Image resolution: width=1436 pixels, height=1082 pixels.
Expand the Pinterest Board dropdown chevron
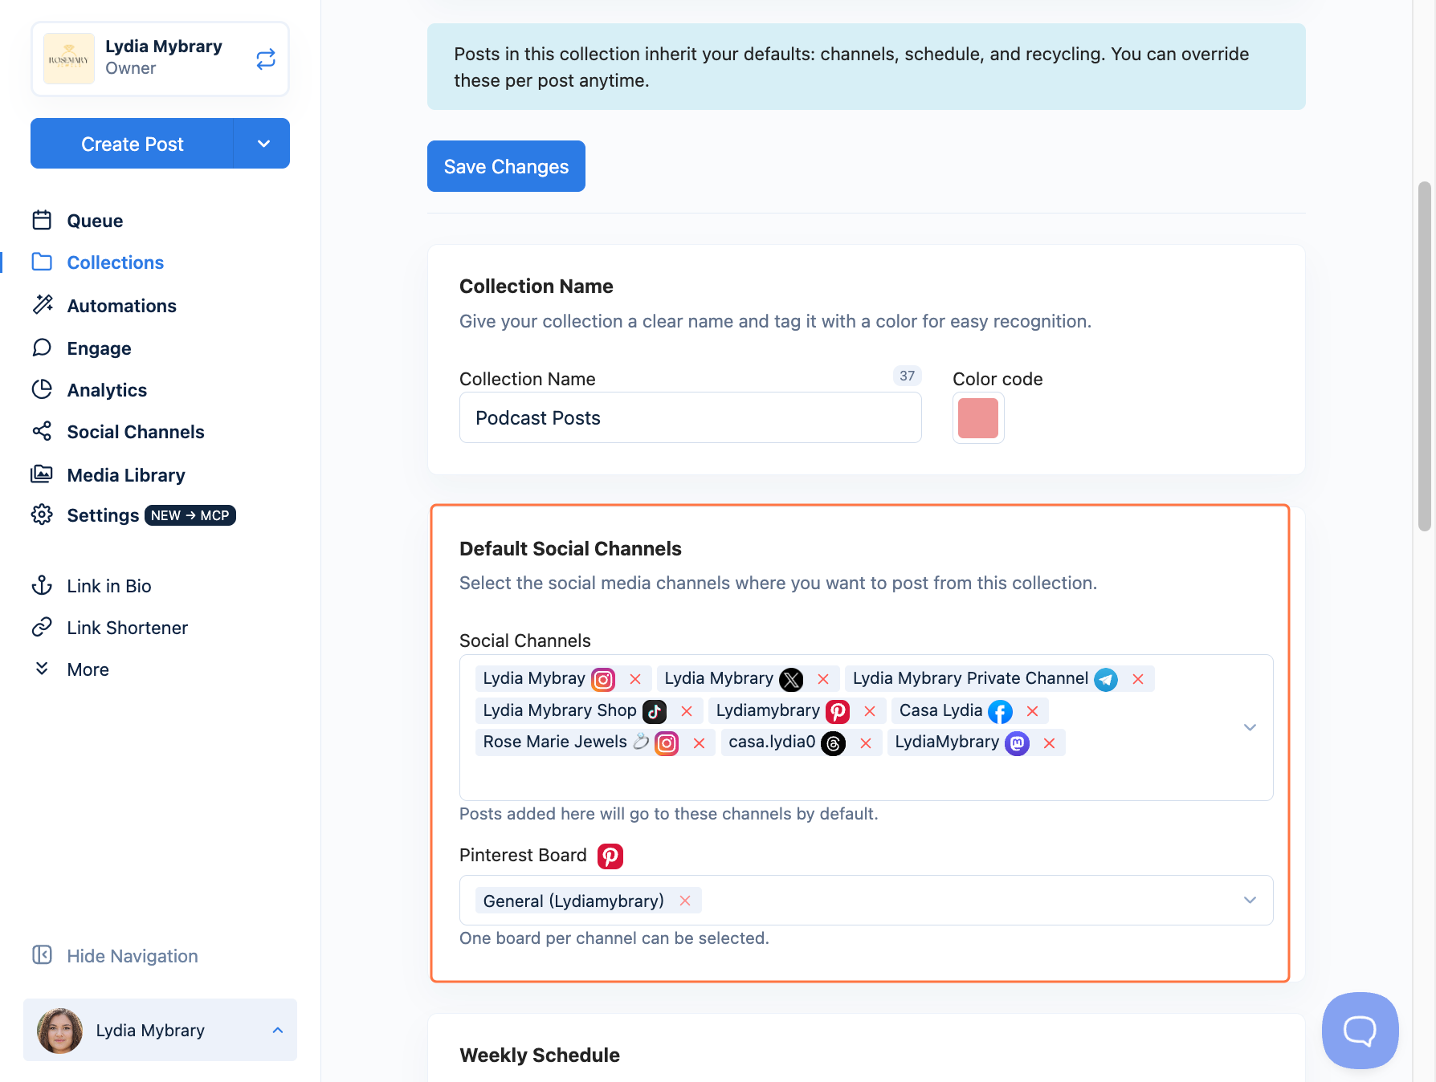1250,900
